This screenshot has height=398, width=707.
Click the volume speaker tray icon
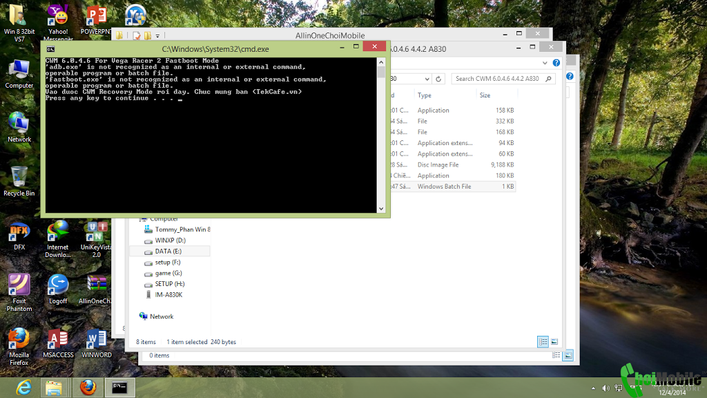[606, 388]
